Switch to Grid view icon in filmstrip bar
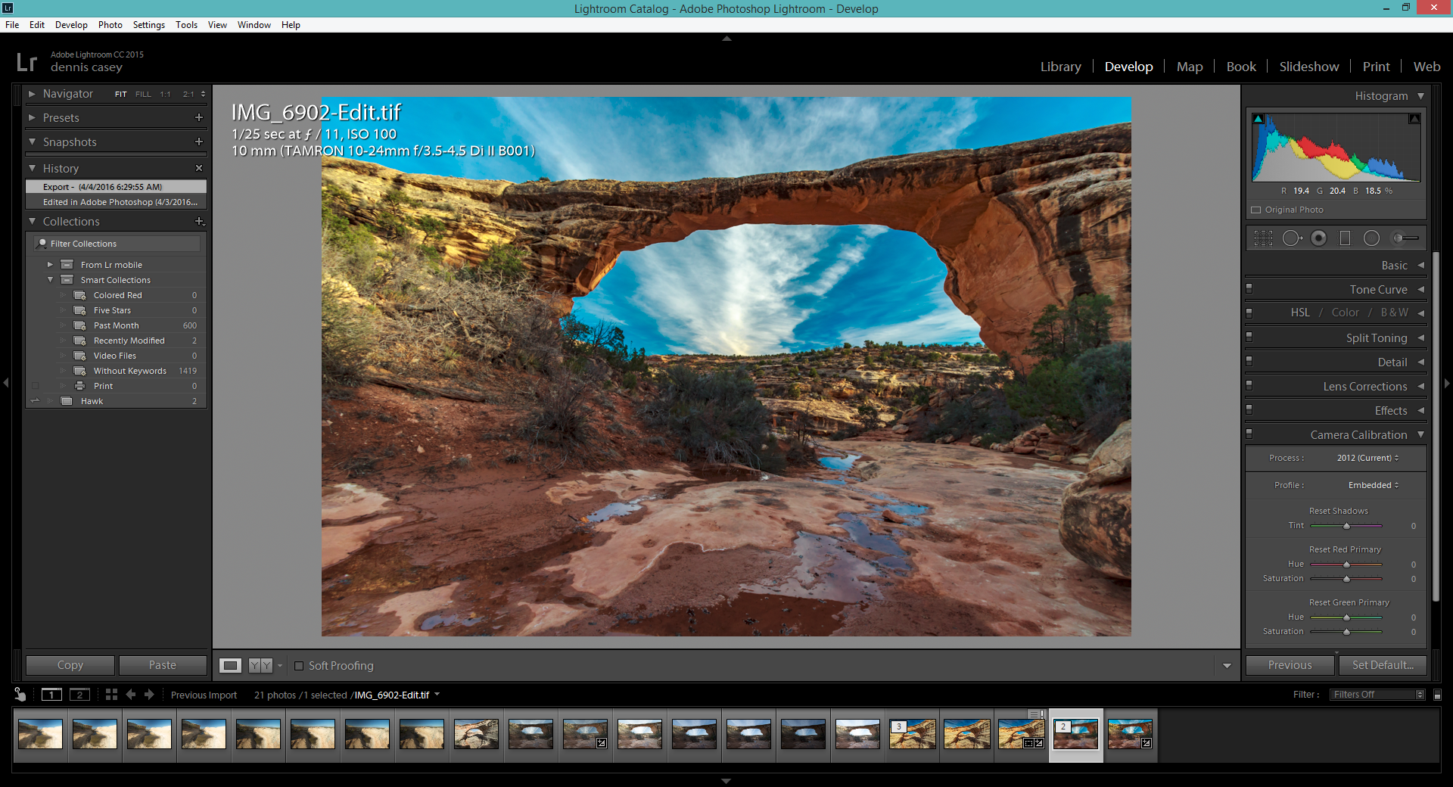 click(111, 695)
